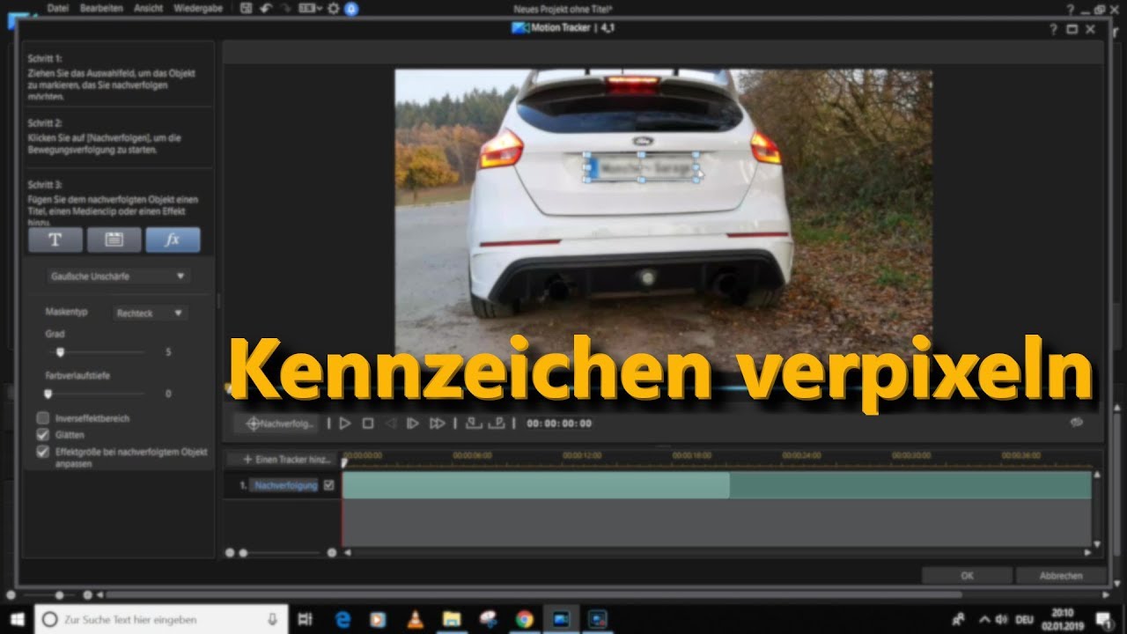1127x634 pixels.
Task: Play the motion tracker preview
Action: 345,424
